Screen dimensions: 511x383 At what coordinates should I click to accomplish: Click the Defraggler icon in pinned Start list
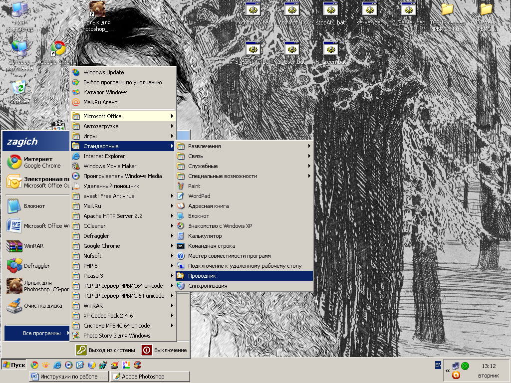click(x=14, y=266)
